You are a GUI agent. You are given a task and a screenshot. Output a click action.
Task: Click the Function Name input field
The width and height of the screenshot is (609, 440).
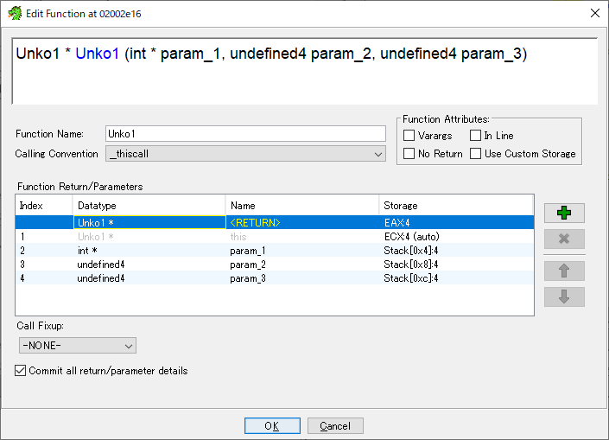pyautogui.click(x=245, y=134)
